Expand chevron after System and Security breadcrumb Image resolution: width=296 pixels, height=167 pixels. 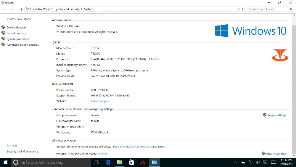click(x=82, y=9)
